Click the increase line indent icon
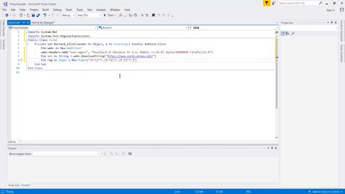The image size is (345, 194). [135, 15]
